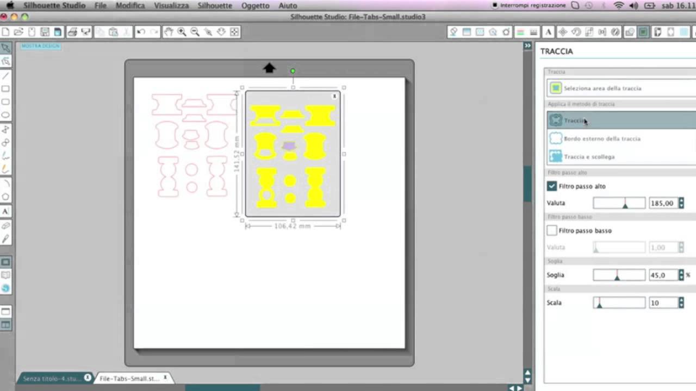The width and height of the screenshot is (696, 391).
Task: Select the Rounded rectangle tool
Action: [5, 102]
